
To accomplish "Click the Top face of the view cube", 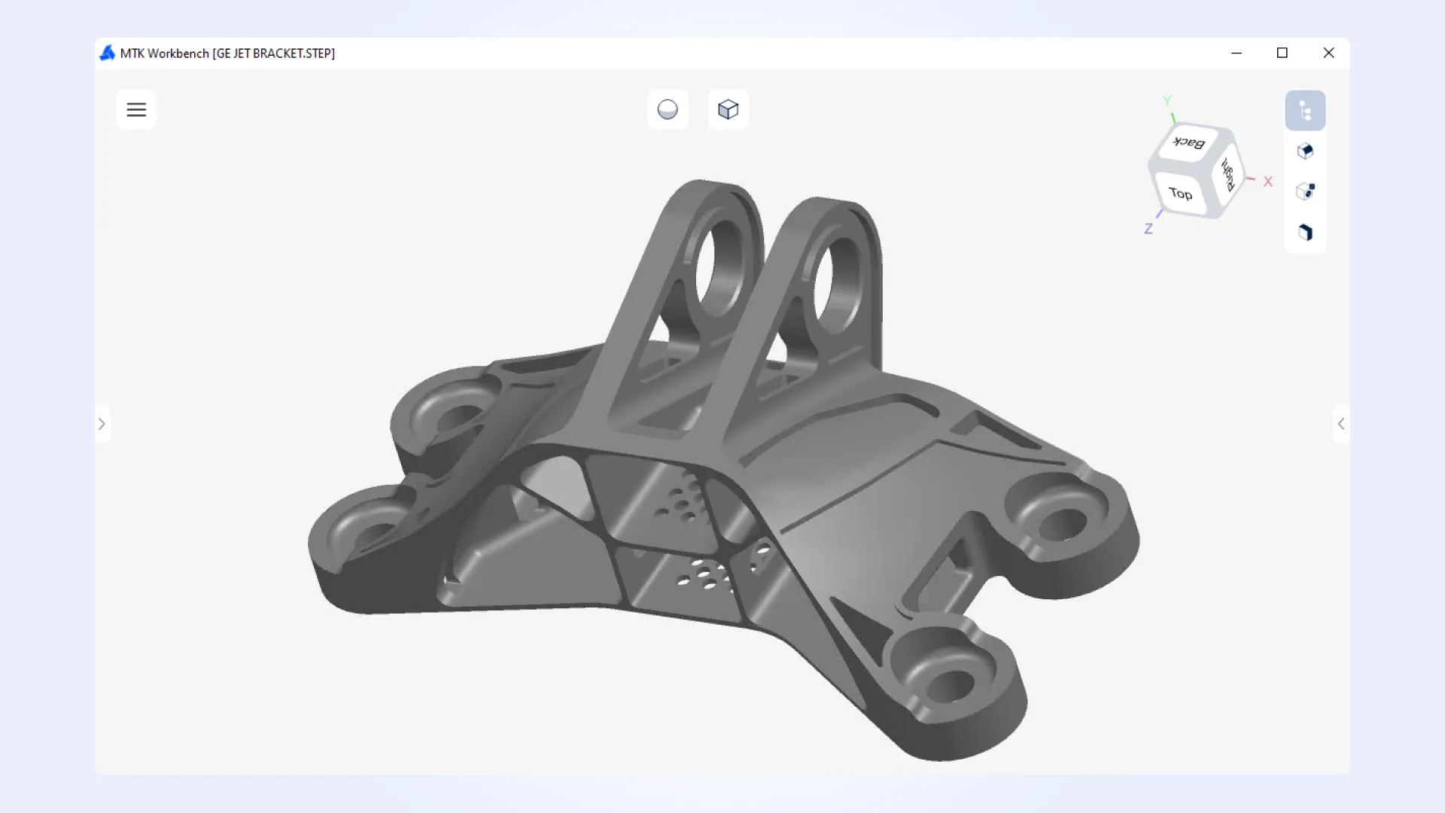I will [x=1180, y=194].
